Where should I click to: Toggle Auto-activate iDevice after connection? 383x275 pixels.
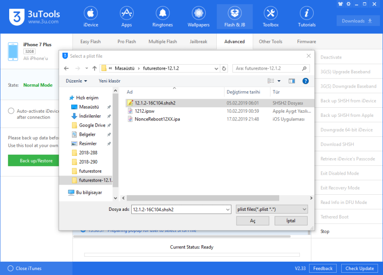(x=11, y=111)
